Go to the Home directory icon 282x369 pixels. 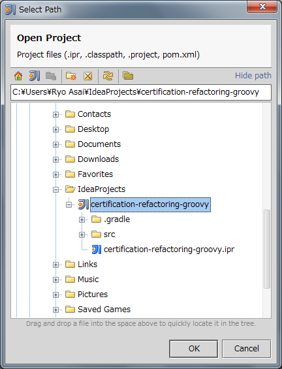click(x=18, y=76)
